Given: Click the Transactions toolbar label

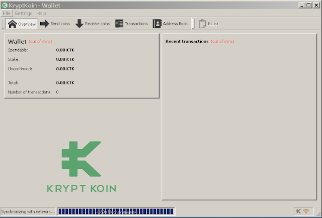Looking at the screenshot, I should 136,24.
